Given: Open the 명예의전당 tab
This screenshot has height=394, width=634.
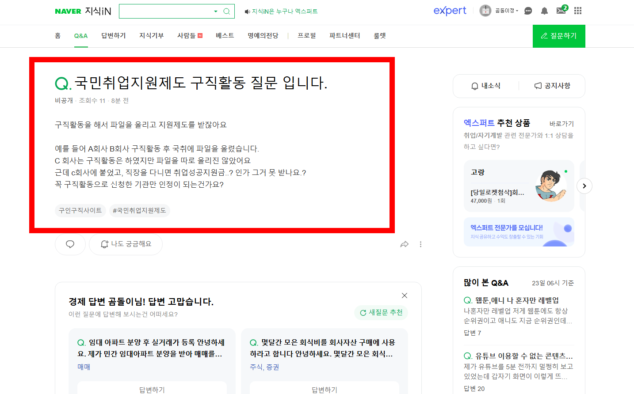Looking at the screenshot, I should click(x=263, y=36).
